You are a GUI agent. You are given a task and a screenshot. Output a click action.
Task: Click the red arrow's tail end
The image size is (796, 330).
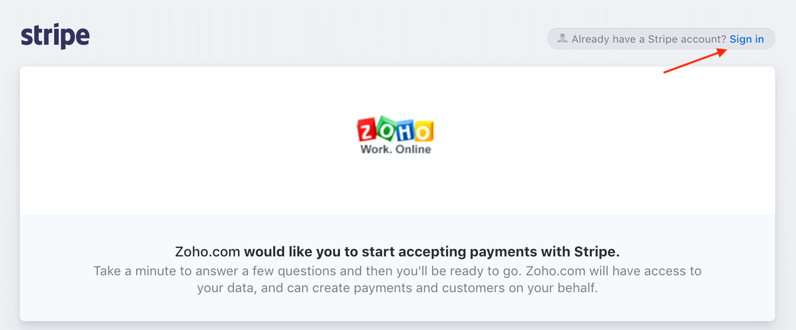pos(666,72)
